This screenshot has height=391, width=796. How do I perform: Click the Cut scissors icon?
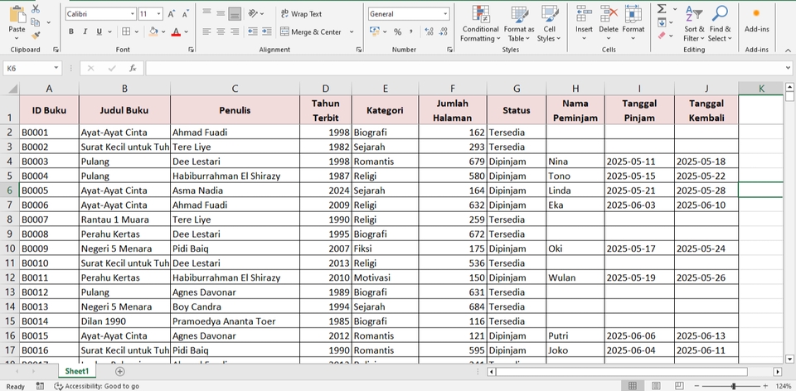coord(36,8)
